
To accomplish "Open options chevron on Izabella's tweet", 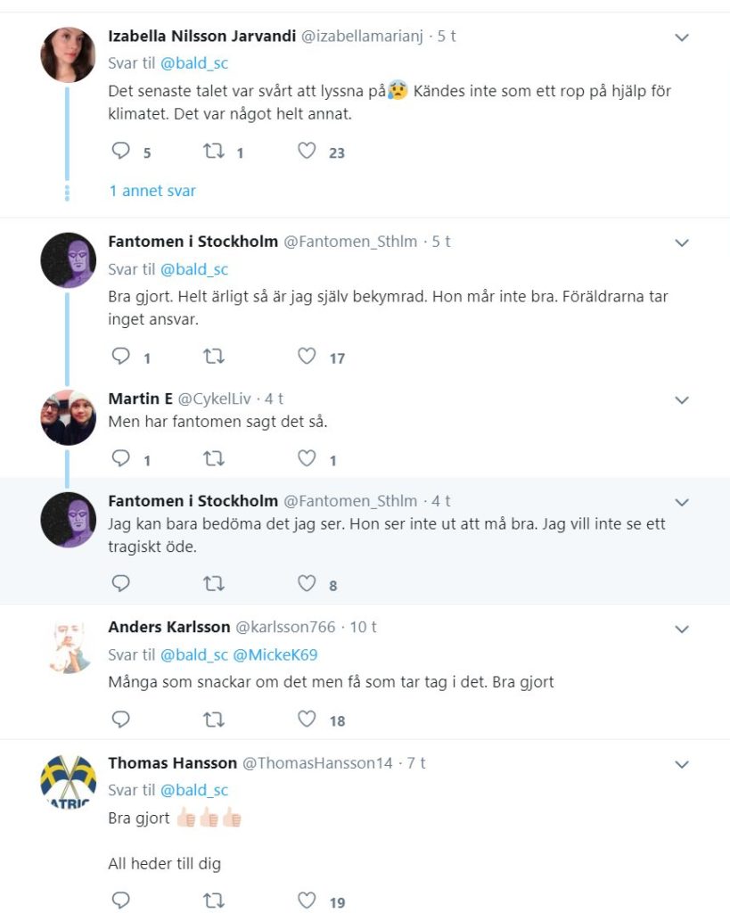I will [x=682, y=37].
